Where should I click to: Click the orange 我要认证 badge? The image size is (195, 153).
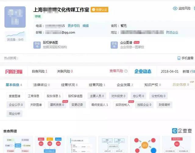pyautogui.click(x=100, y=9)
